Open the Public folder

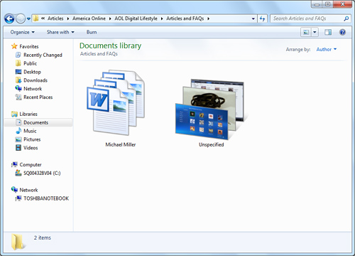pyautogui.click(x=31, y=63)
